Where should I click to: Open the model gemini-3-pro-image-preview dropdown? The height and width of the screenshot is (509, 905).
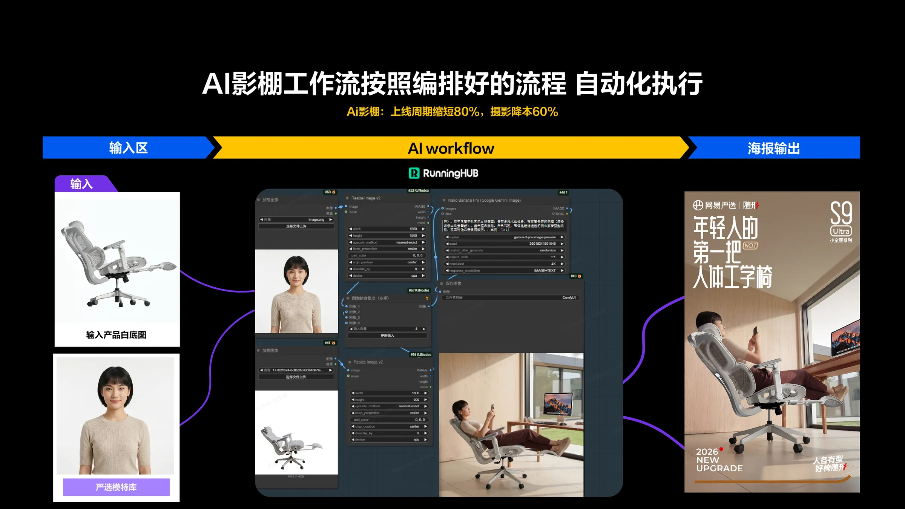504,237
